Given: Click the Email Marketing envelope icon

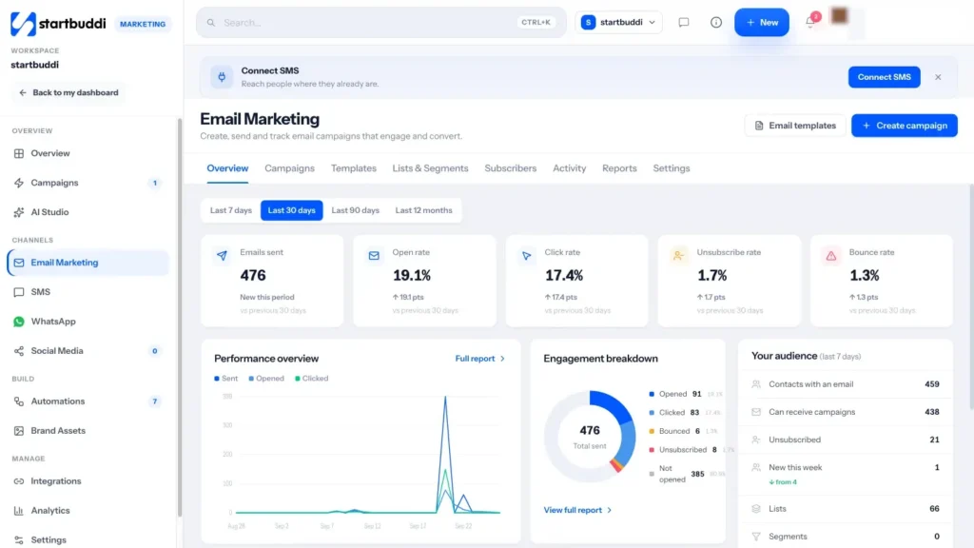Looking at the screenshot, I should pyautogui.click(x=19, y=263).
